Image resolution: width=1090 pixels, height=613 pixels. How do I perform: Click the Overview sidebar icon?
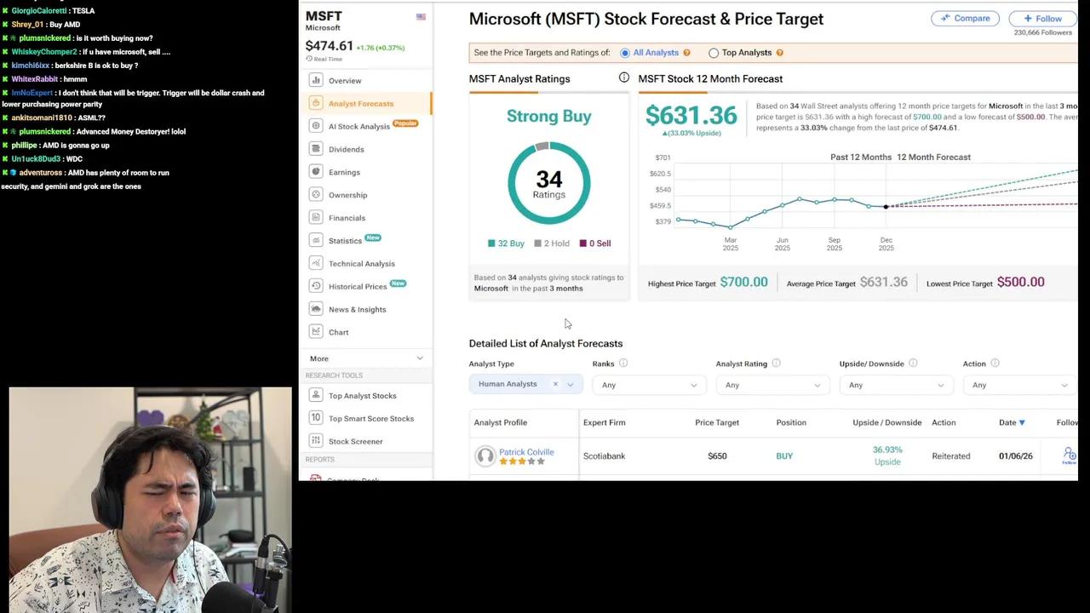[316, 80]
